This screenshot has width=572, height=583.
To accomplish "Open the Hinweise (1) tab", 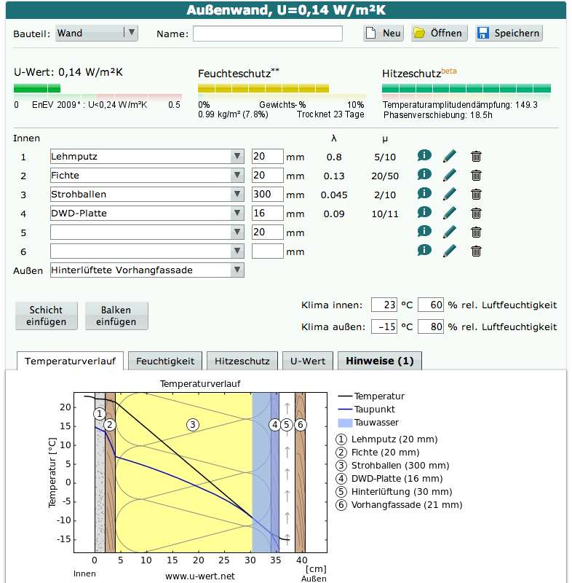I will click(x=380, y=361).
